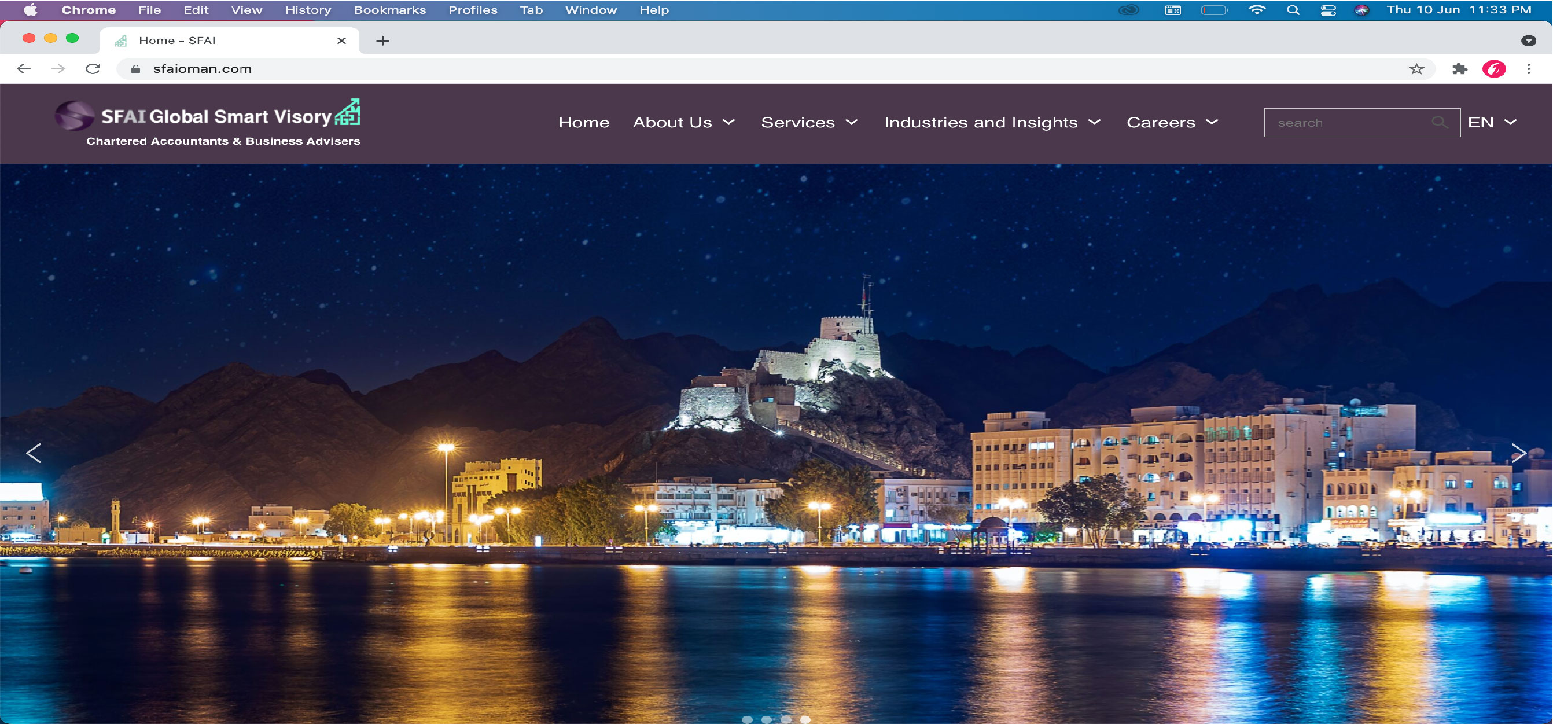Open the Apple menu
The image size is (1553, 724).
pos(30,10)
